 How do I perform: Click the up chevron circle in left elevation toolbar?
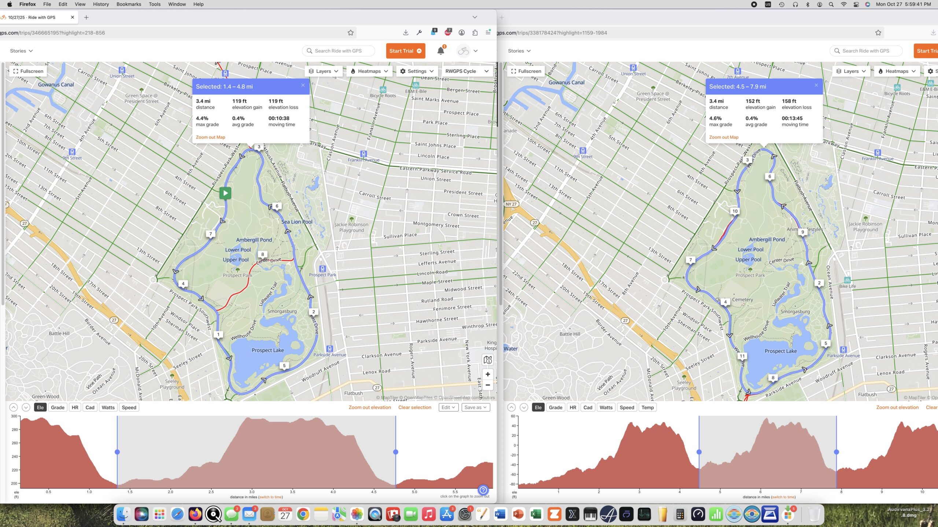[x=13, y=407]
